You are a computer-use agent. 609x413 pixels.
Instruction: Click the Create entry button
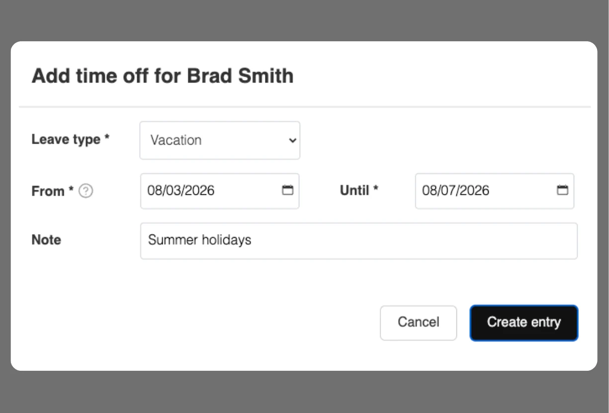tap(523, 323)
